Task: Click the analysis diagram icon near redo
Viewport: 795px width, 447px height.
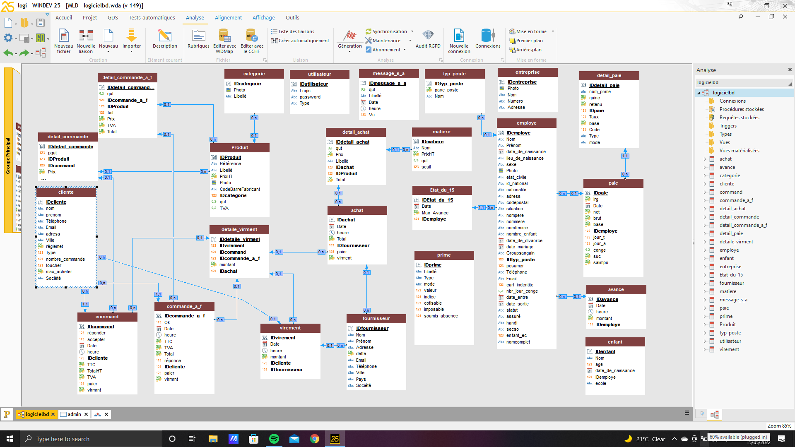Action: pos(41,53)
